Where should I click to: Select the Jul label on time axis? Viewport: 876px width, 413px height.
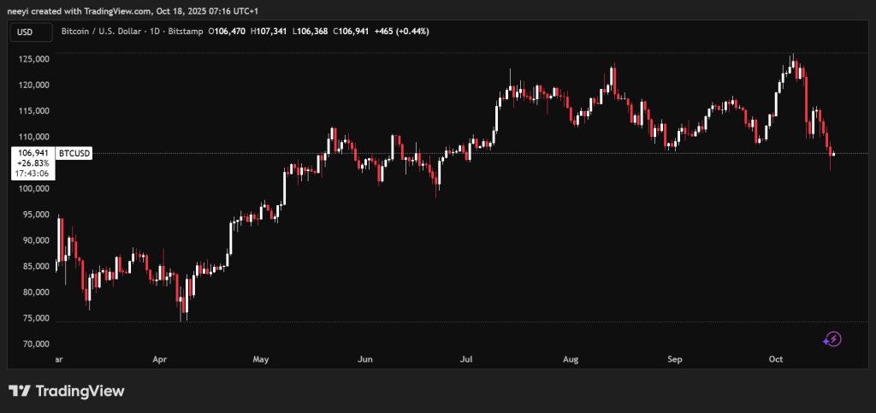(x=467, y=360)
